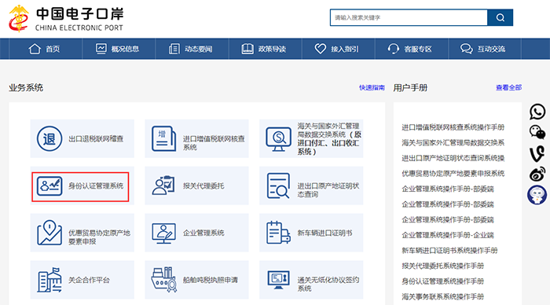Image resolution: width=550 pixels, height=305 pixels.
Task: Open the robot assistant avatar icon
Action: [537, 195]
